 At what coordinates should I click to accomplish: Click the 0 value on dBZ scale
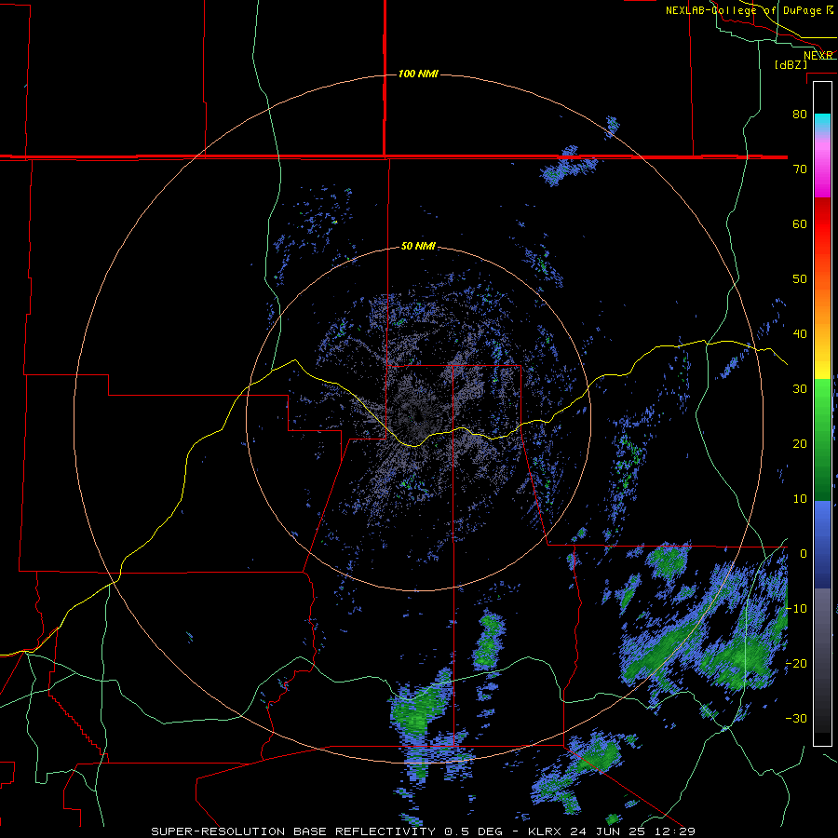pyautogui.click(x=804, y=554)
